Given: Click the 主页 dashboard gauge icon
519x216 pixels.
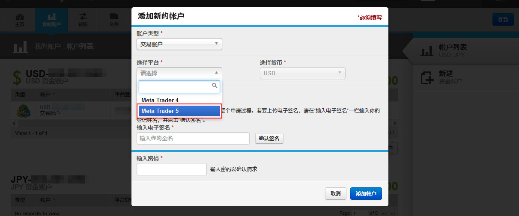Looking at the screenshot, I should [20, 17].
